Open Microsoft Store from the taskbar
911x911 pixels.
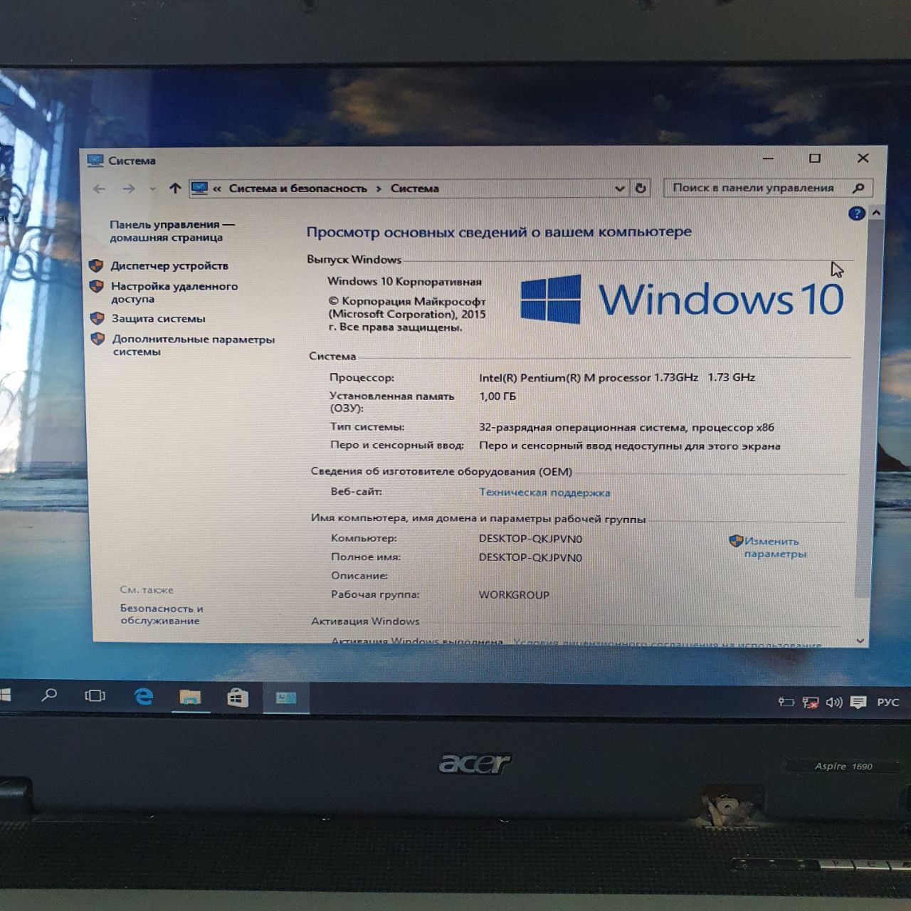[x=238, y=697]
